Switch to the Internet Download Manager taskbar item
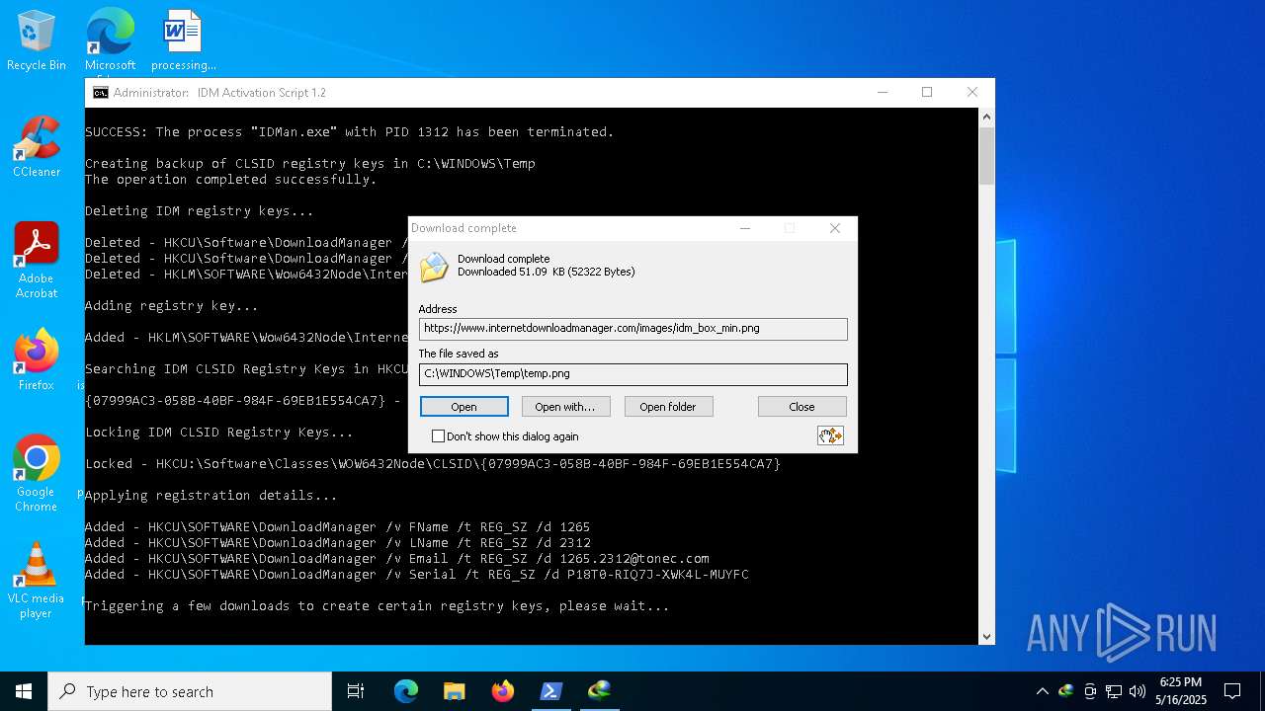The height and width of the screenshot is (711, 1265). click(599, 691)
